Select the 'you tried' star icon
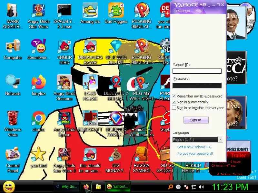The height and width of the screenshot is (193, 258). (38, 157)
